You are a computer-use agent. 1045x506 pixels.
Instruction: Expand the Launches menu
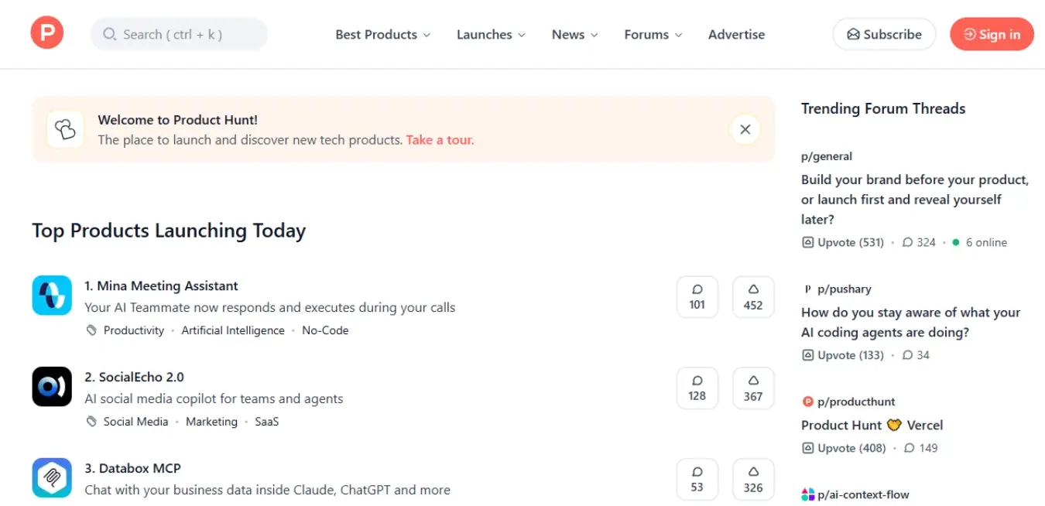click(x=491, y=35)
